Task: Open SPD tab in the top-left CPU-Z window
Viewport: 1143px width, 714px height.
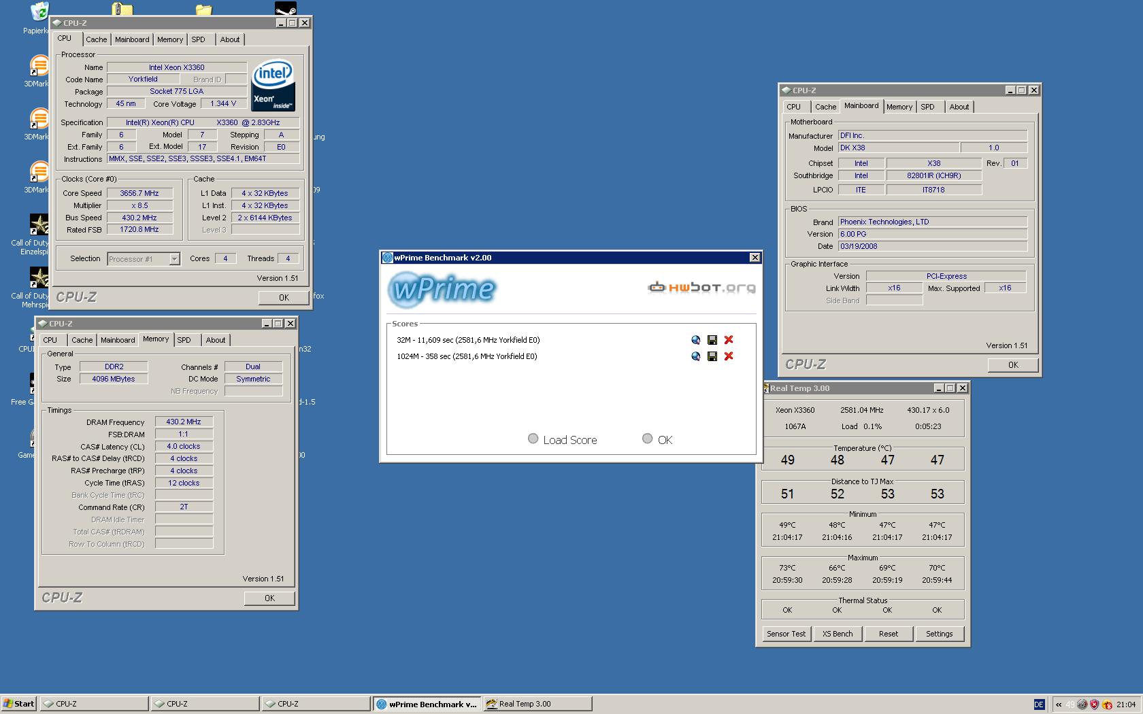Action: pos(198,39)
